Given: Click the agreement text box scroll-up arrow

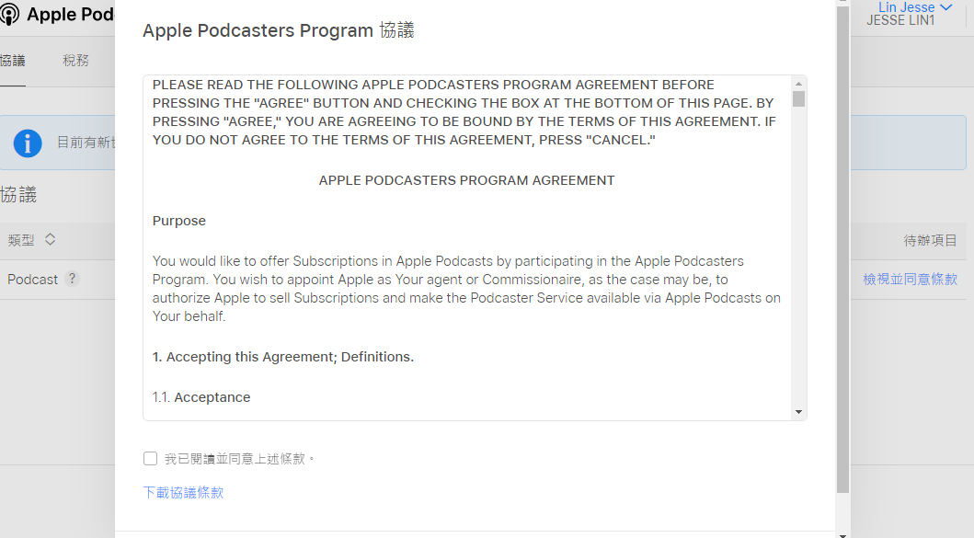Looking at the screenshot, I should click(799, 84).
